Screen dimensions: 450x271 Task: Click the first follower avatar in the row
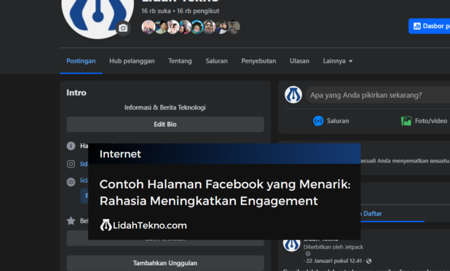coord(148,27)
